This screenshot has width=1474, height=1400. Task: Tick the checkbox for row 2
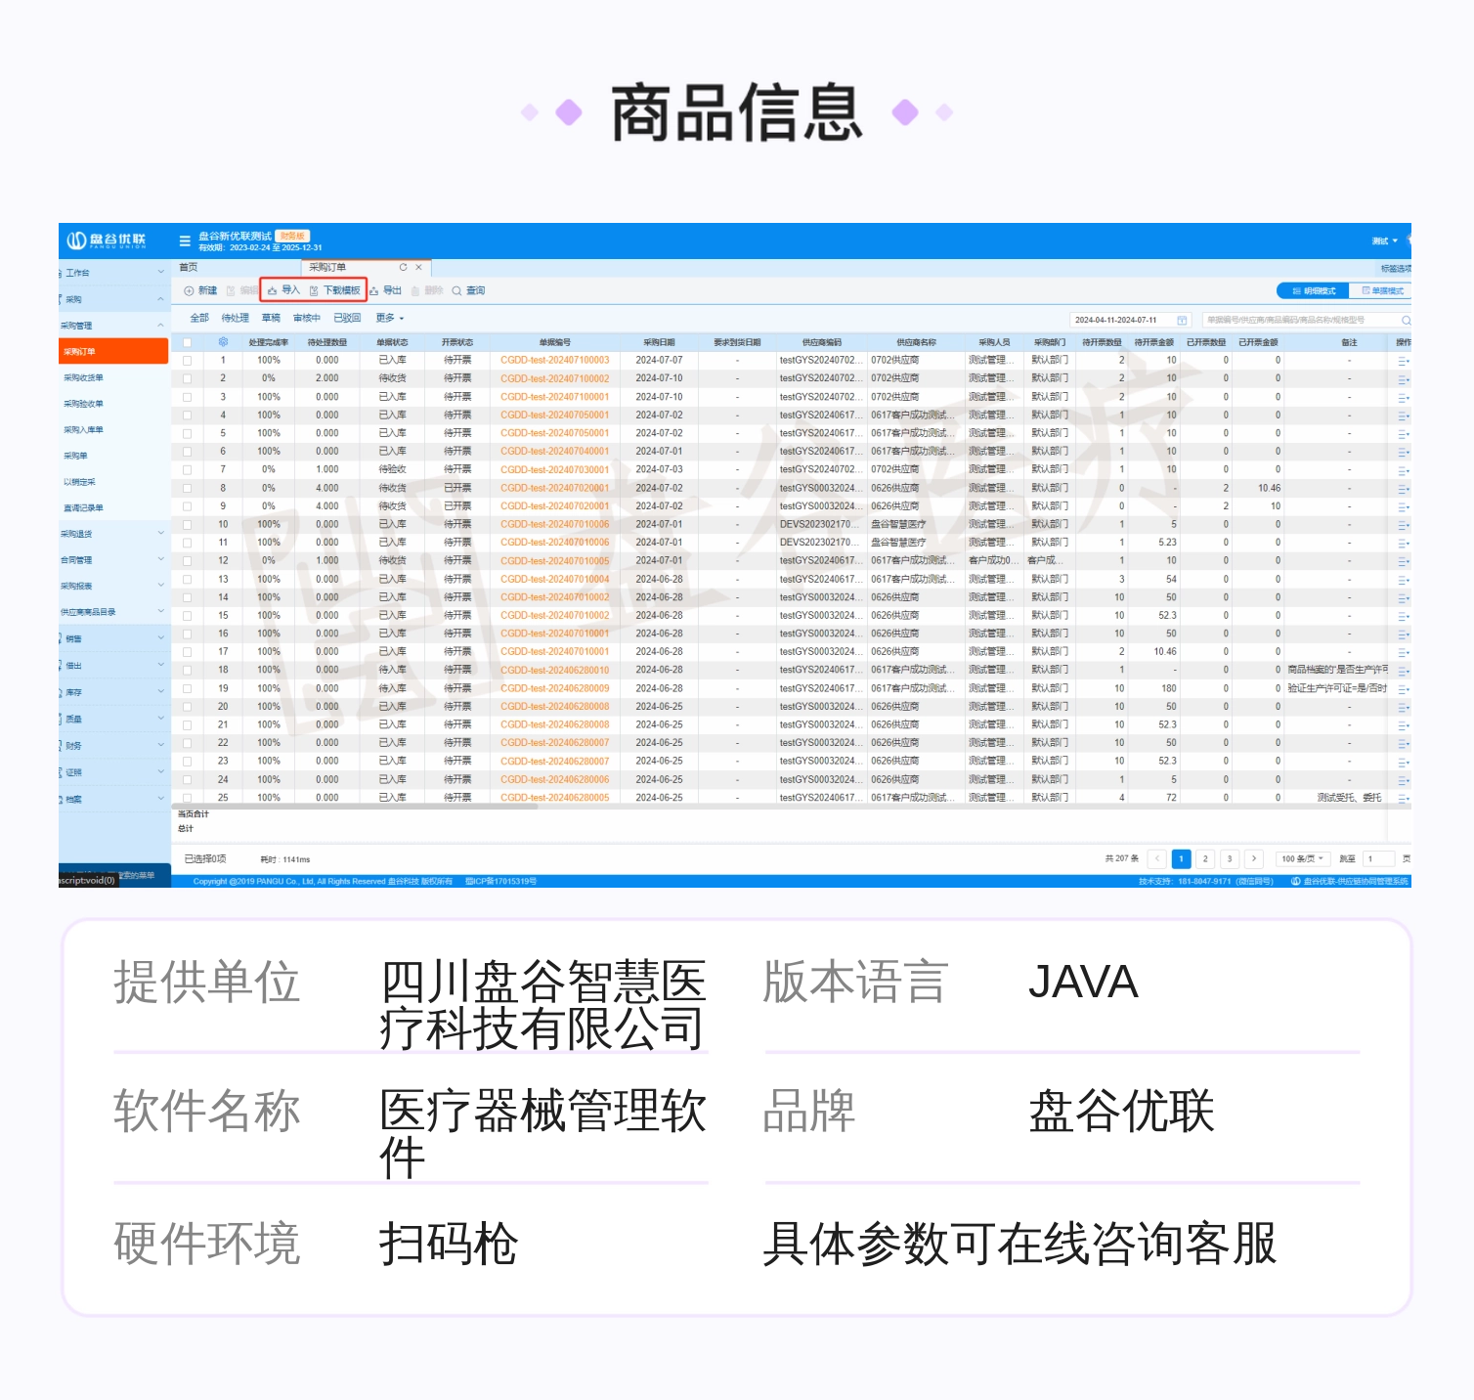[187, 378]
